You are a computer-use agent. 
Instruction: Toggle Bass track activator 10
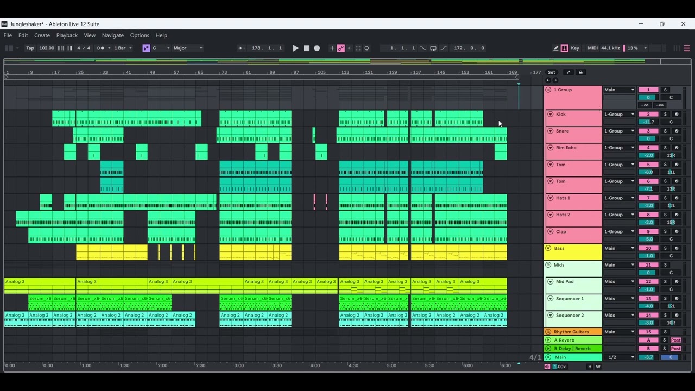pos(648,248)
